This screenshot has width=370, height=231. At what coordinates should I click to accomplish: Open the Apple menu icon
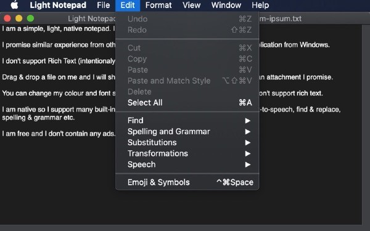(14, 5)
